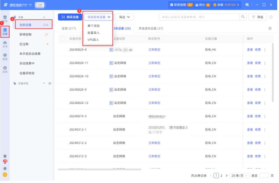The width and height of the screenshot is (279, 183).
Task: Switch to 本地虚拟设备 (37) tab
Action: tap(151, 28)
